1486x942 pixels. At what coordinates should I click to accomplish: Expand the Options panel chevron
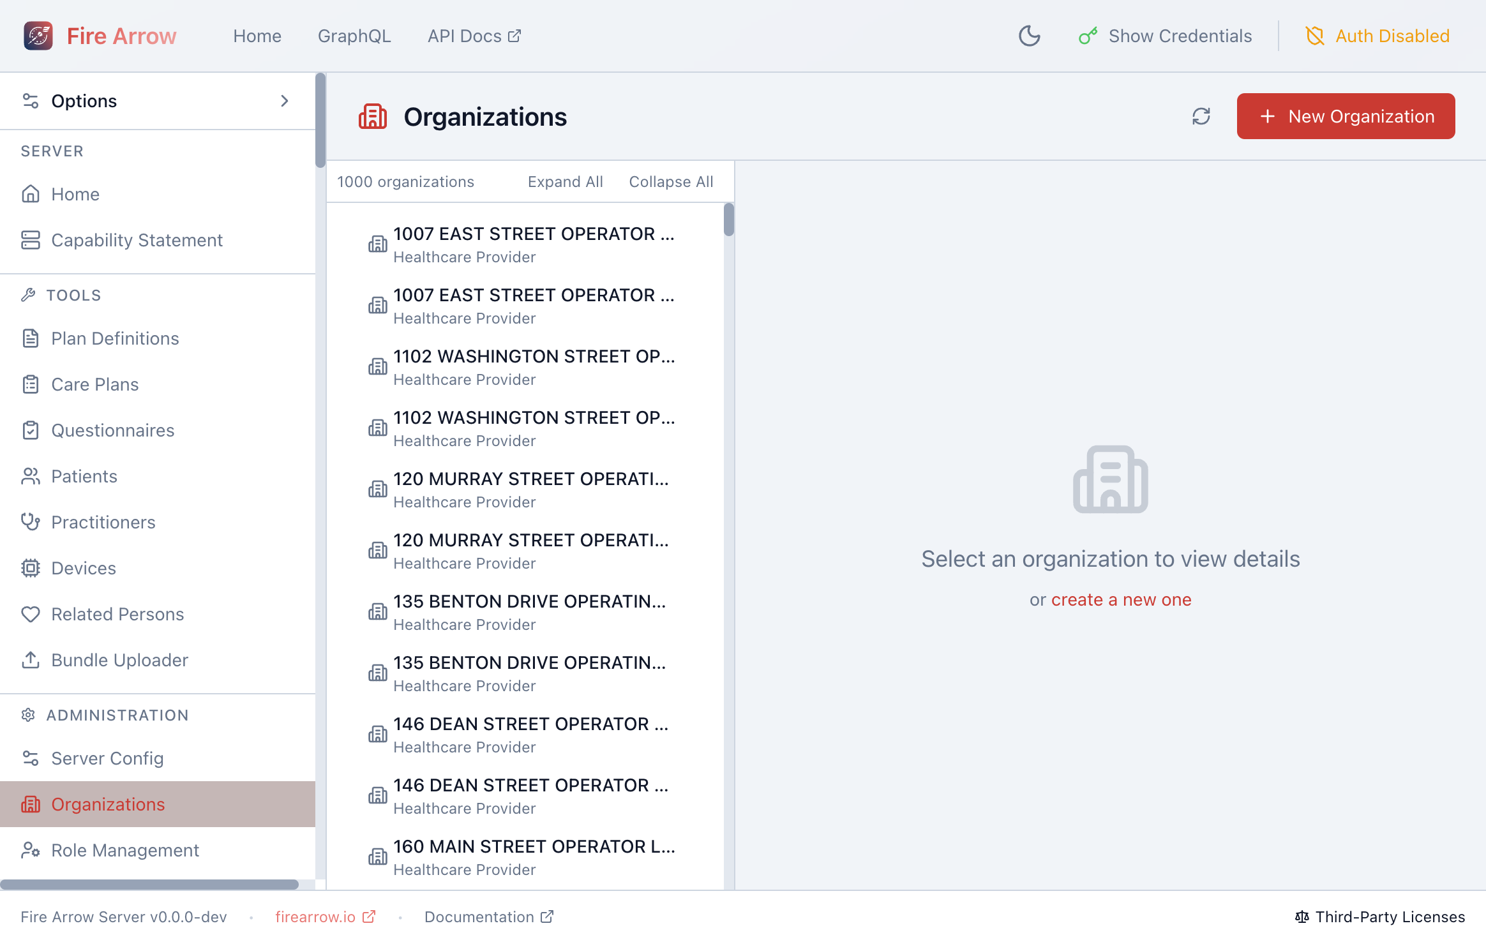[285, 101]
